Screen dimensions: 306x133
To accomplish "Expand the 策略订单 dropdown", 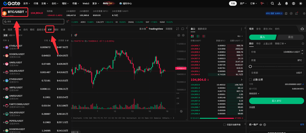I will (x=280, y=43).
